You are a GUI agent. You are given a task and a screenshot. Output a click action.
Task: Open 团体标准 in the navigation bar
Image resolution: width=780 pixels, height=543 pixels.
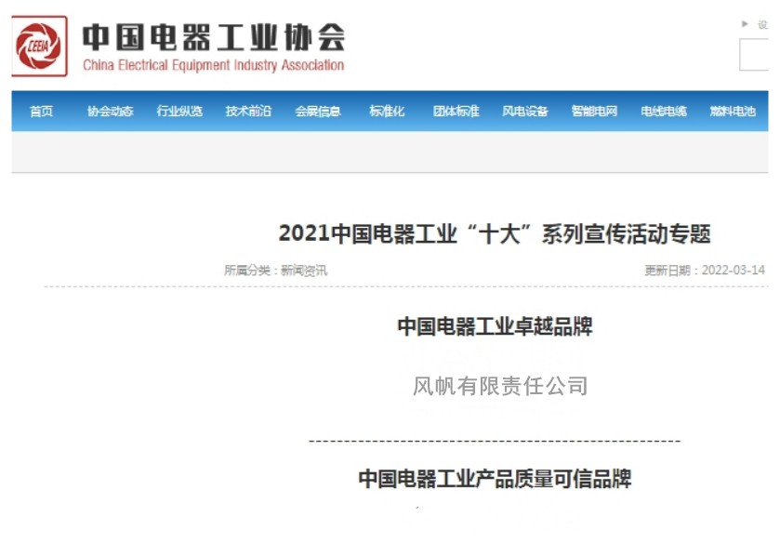coord(456,111)
